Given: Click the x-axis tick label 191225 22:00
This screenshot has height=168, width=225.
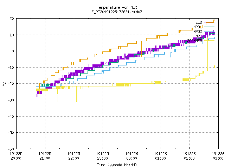Looking at the screenshot, I should pyautogui.click(x=73, y=156).
